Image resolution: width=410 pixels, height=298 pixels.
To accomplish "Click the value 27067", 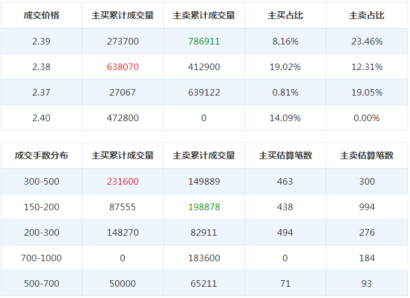I will (123, 93).
